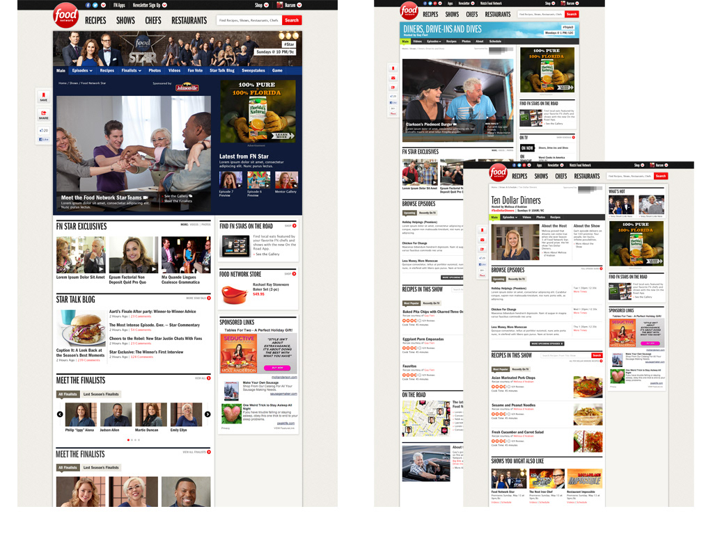Viewport: 713px width, 534px height.
Task: Open Food Network logo on FN Star page
Action: [66, 15]
